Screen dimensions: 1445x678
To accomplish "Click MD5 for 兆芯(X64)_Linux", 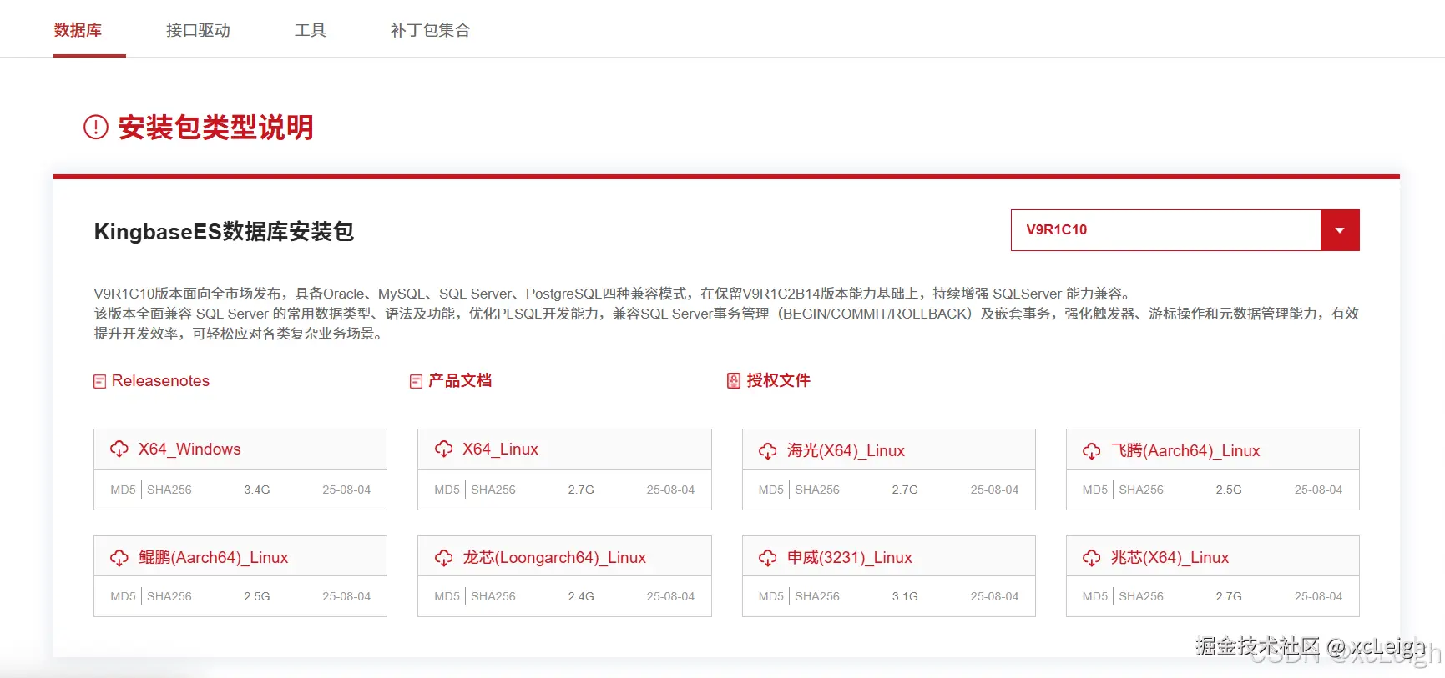I will click(1094, 596).
